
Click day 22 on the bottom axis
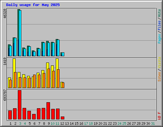(110, 124)
